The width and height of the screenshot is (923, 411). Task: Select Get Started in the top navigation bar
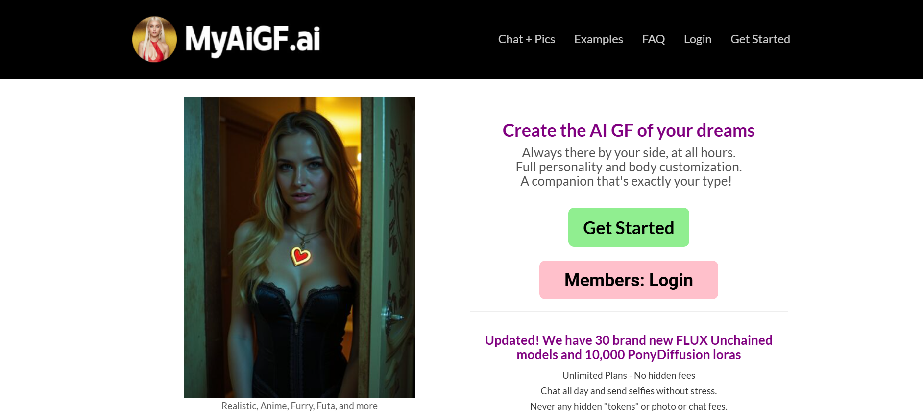760,39
